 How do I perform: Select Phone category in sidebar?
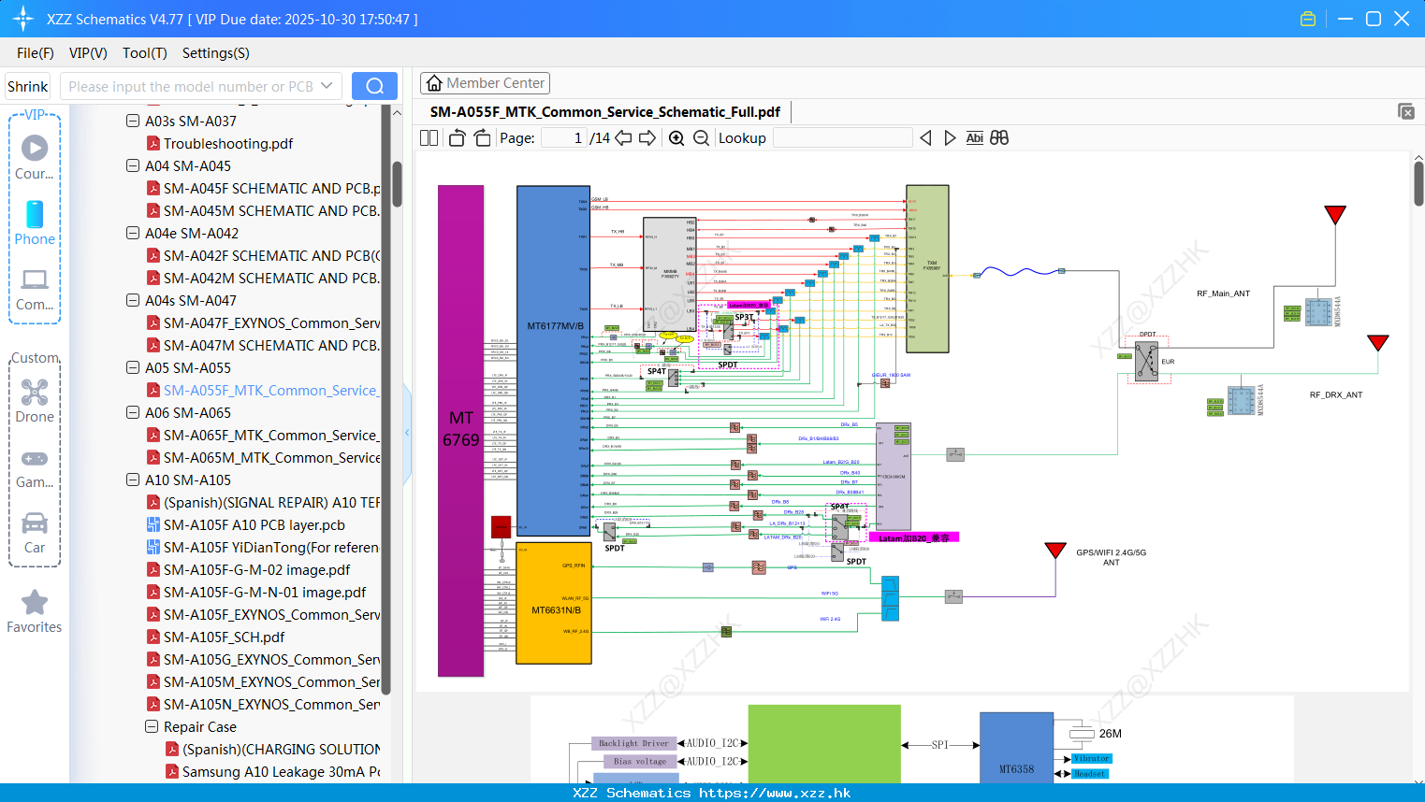35,222
